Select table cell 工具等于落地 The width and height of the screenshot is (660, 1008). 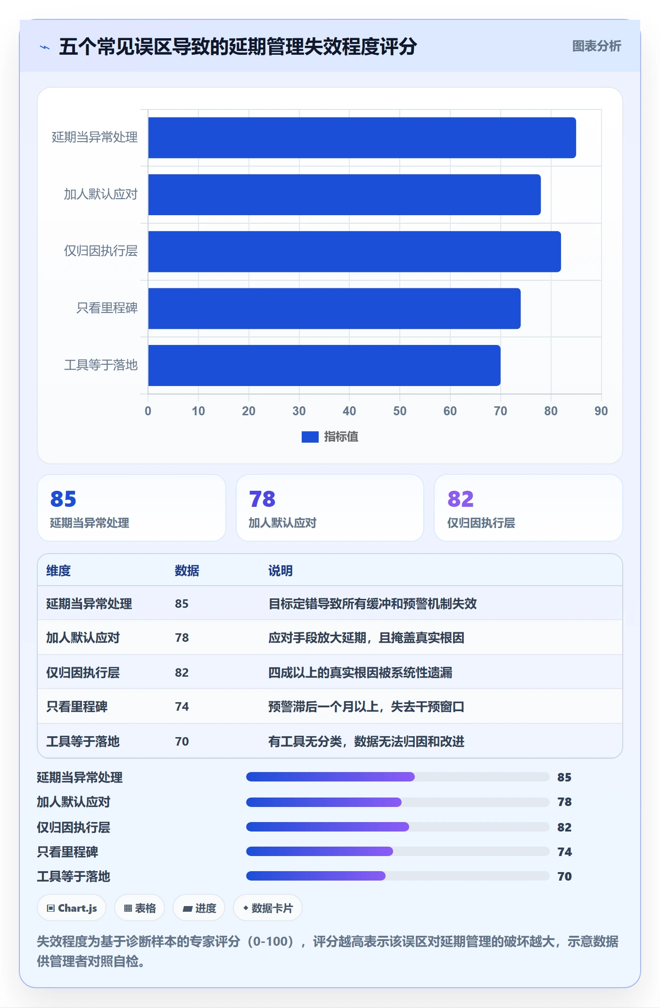(x=83, y=741)
